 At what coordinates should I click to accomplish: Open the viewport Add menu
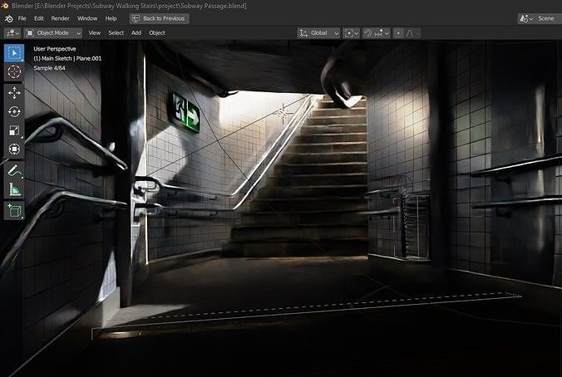(136, 33)
